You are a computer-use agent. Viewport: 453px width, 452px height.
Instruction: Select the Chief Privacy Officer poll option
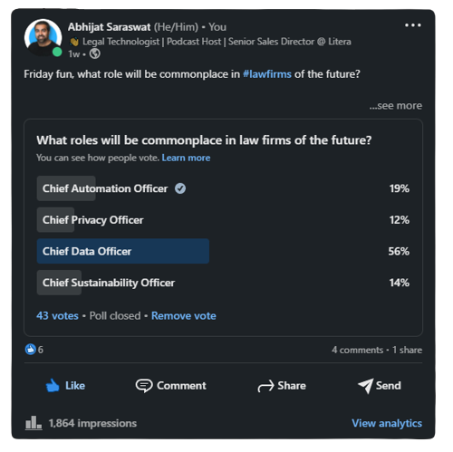pos(223,220)
